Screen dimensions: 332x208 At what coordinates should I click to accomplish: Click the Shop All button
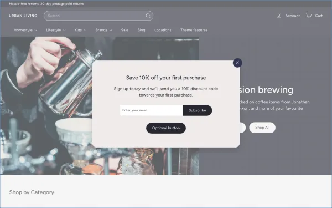click(x=262, y=128)
